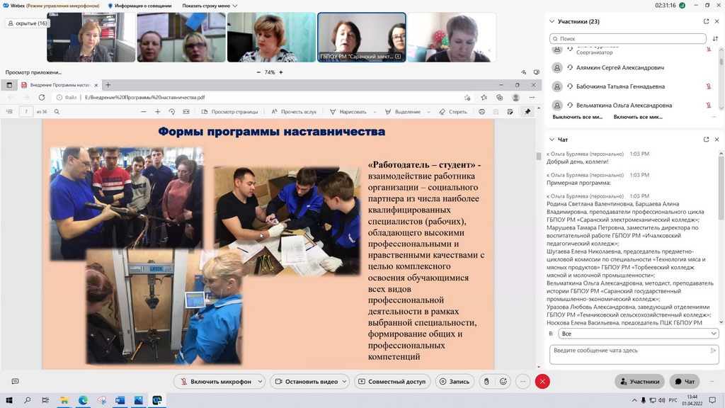Sort the participants list
Image resolution: width=725 pixels, height=408 pixels.
[x=715, y=38]
